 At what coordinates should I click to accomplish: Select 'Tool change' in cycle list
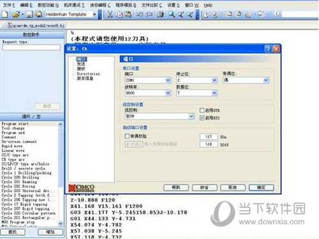pyautogui.click(x=13, y=128)
